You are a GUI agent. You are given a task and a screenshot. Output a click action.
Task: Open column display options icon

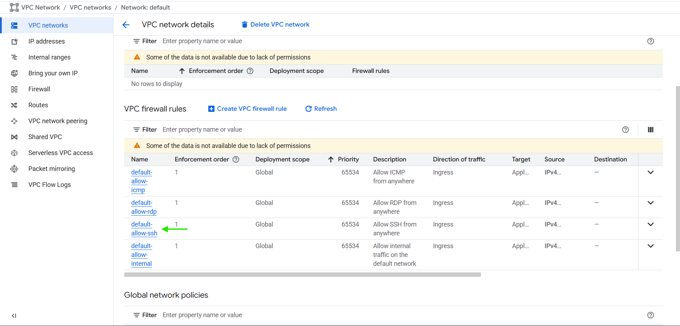click(x=650, y=130)
